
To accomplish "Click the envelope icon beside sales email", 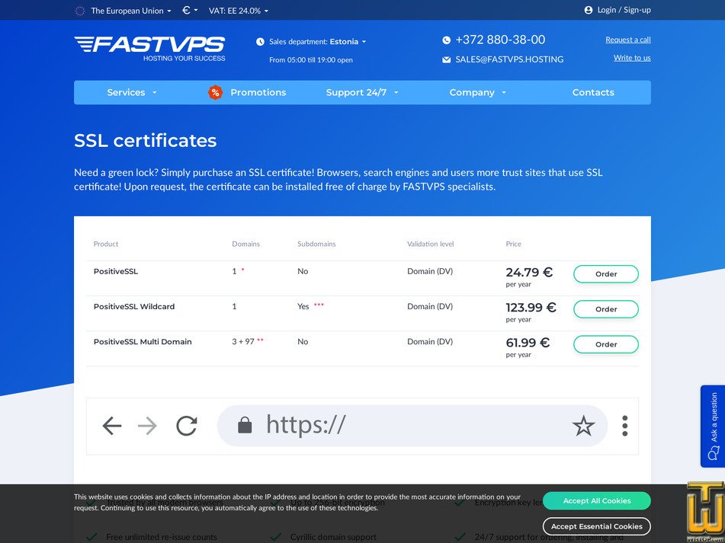I will pos(446,59).
